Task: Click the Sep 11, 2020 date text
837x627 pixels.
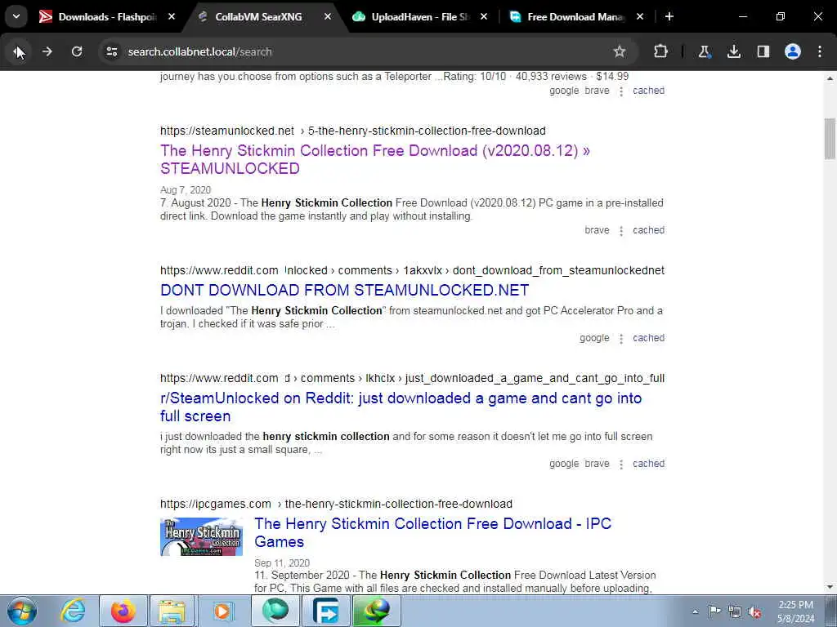Action: coord(282,563)
